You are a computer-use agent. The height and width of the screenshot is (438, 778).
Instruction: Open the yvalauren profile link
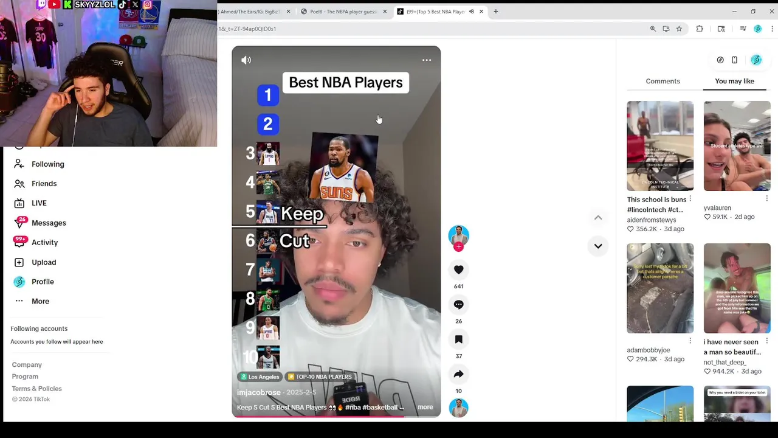pyautogui.click(x=717, y=208)
